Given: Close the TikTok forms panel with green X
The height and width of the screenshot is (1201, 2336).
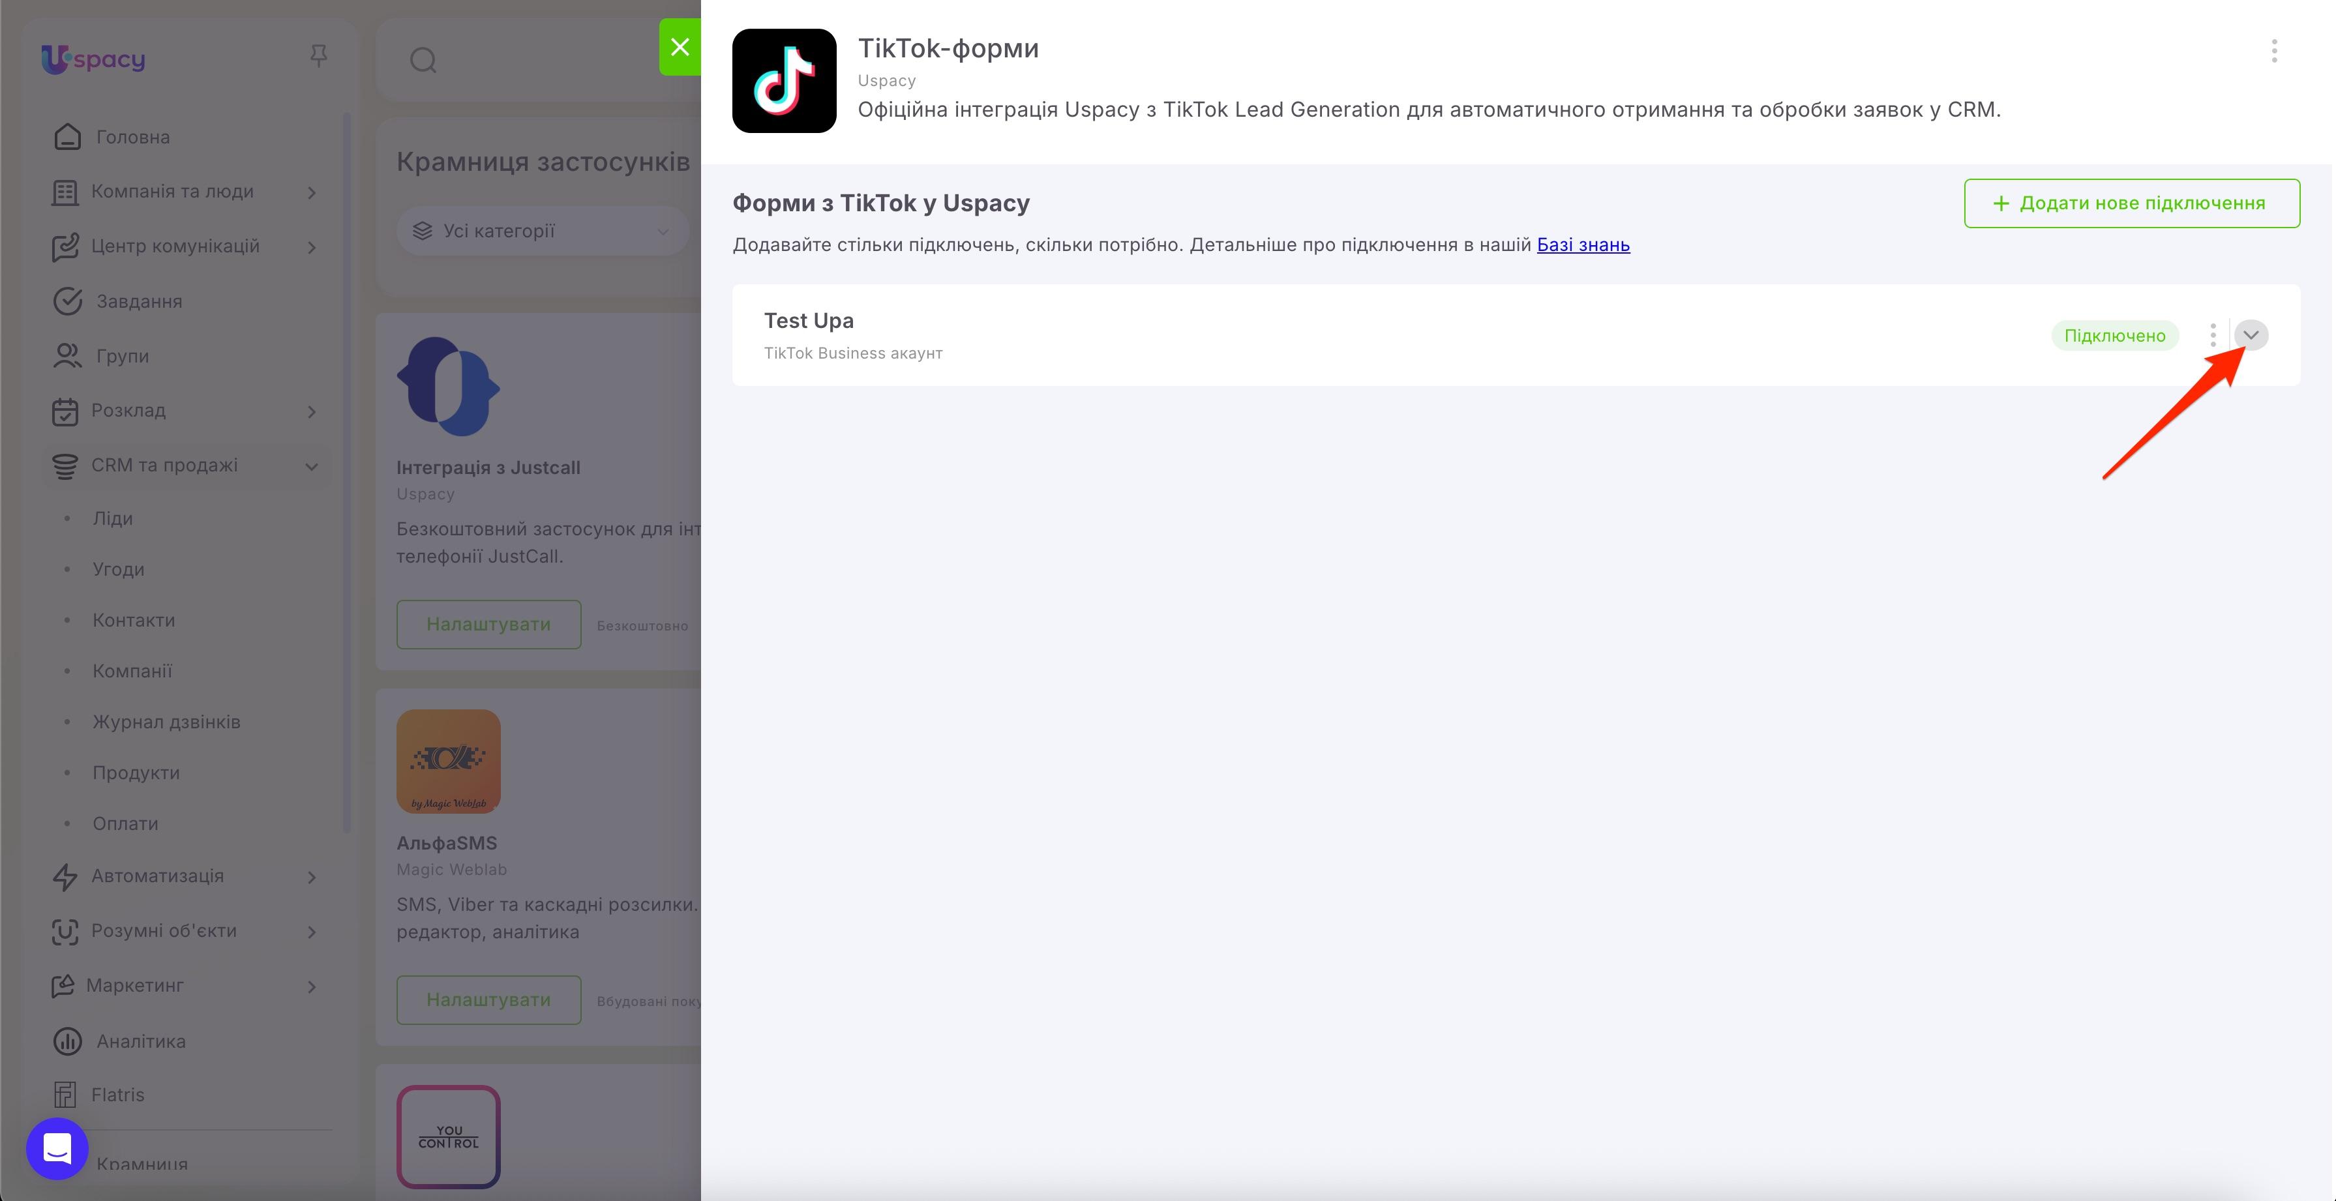Looking at the screenshot, I should point(680,46).
